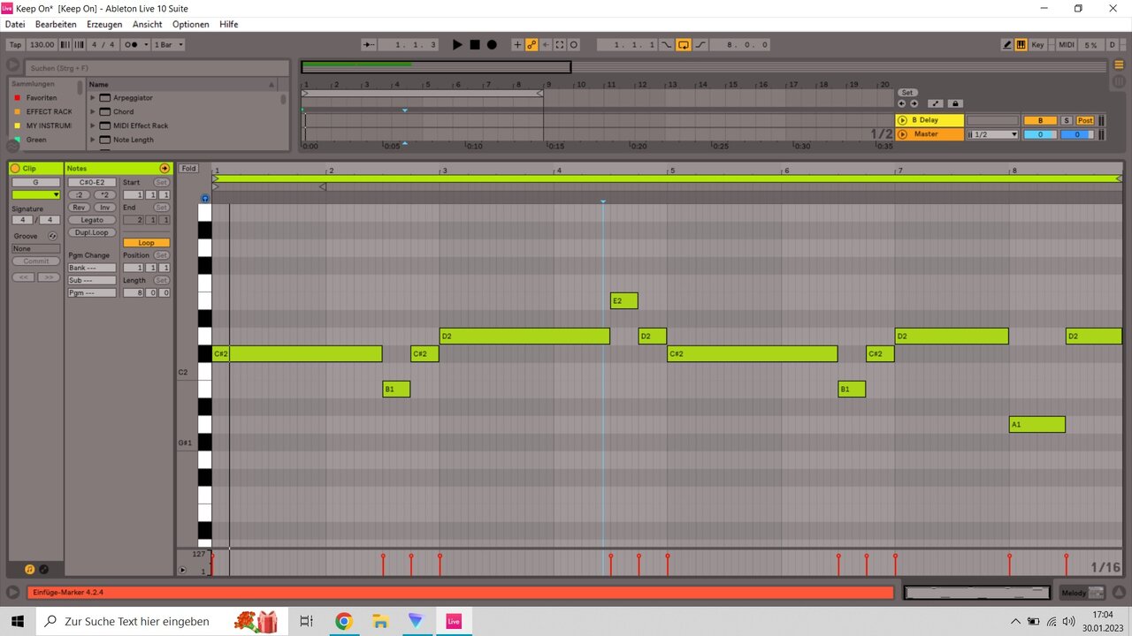Toggle the MIDI editor preview headphone icon
1132x636 pixels.
(x=205, y=199)
